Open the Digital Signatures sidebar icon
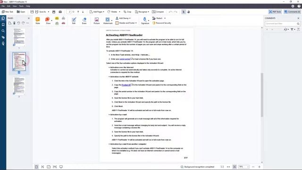302x170 pixels. point(3,43)
